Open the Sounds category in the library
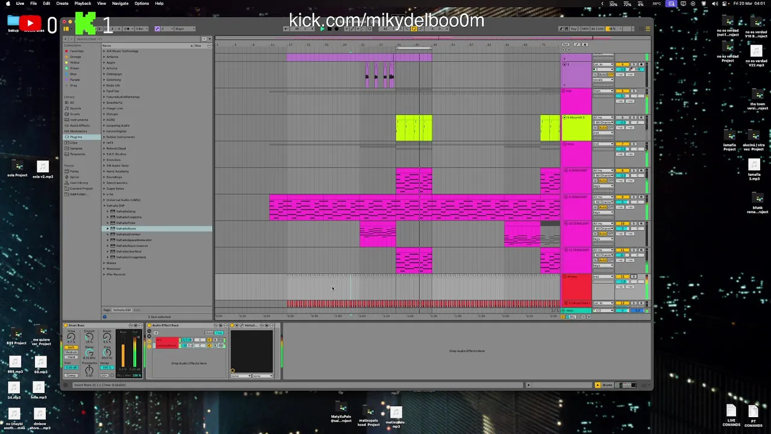The image size is (771, 434). click(x=75, y=108)
